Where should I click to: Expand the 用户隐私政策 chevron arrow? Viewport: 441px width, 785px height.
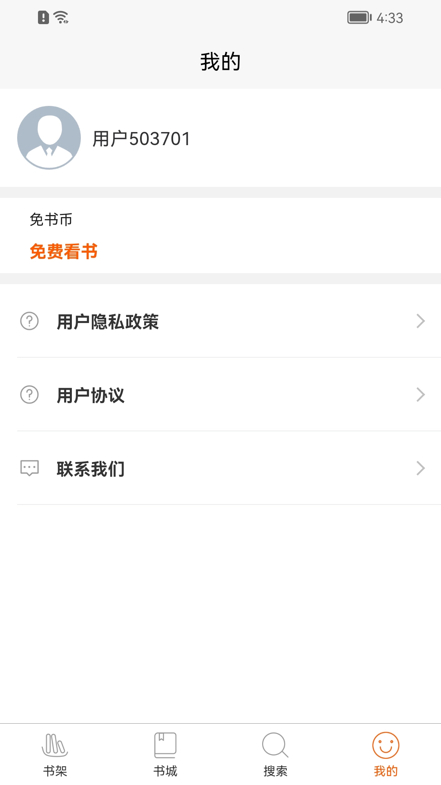(421, 321)
